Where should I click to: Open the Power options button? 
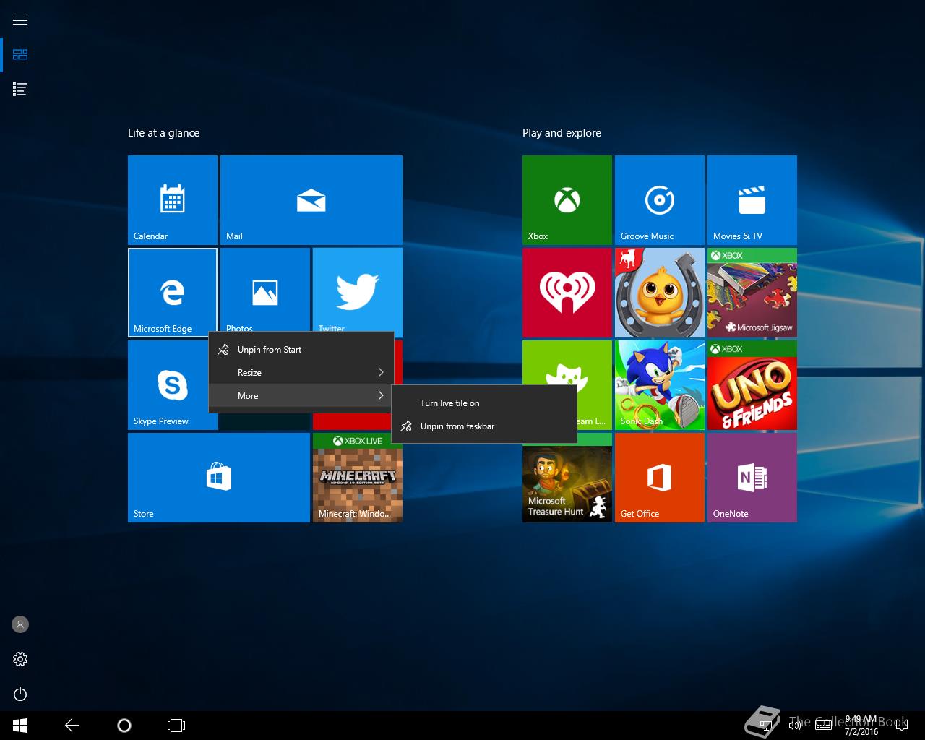[20, 694]
